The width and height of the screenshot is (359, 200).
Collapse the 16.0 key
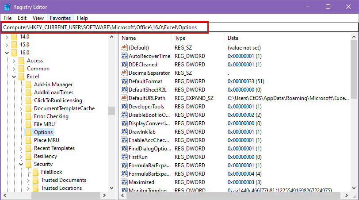click(7, 53)
